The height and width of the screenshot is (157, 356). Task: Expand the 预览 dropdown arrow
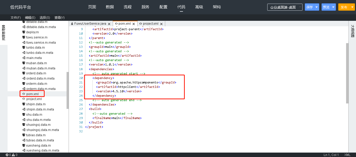pos(333,7)
